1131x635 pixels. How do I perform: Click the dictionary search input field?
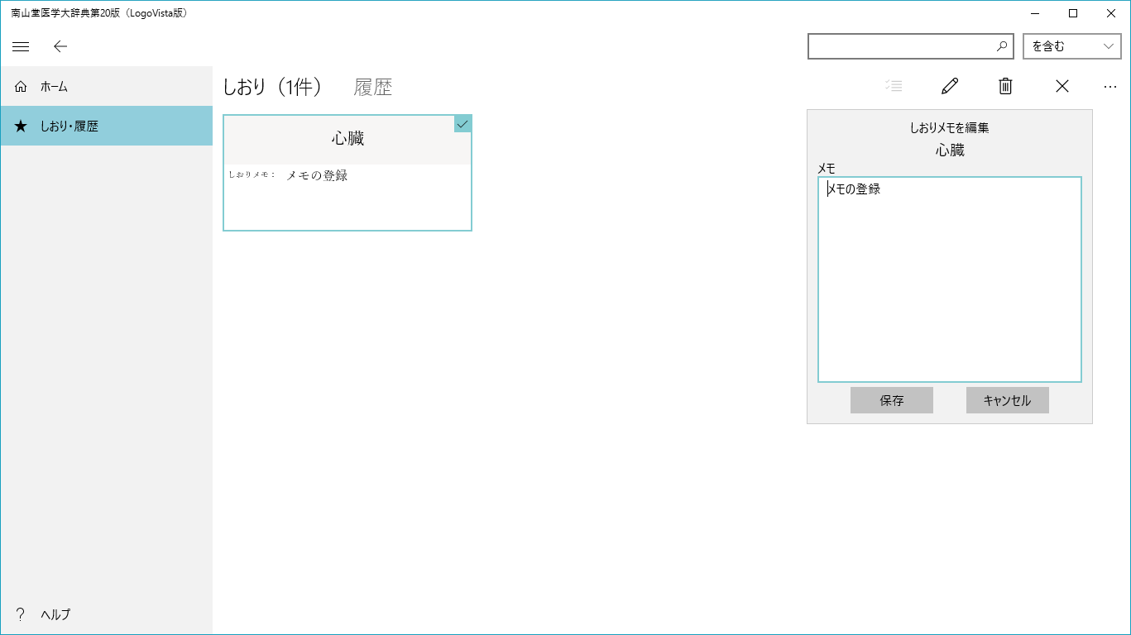pyautogui.click(x=900, y=46)
